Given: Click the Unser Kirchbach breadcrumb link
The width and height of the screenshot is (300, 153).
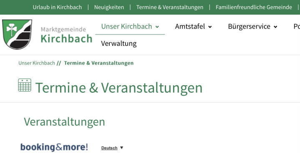Looking at the screenshot, I should [x=37, y=63].
